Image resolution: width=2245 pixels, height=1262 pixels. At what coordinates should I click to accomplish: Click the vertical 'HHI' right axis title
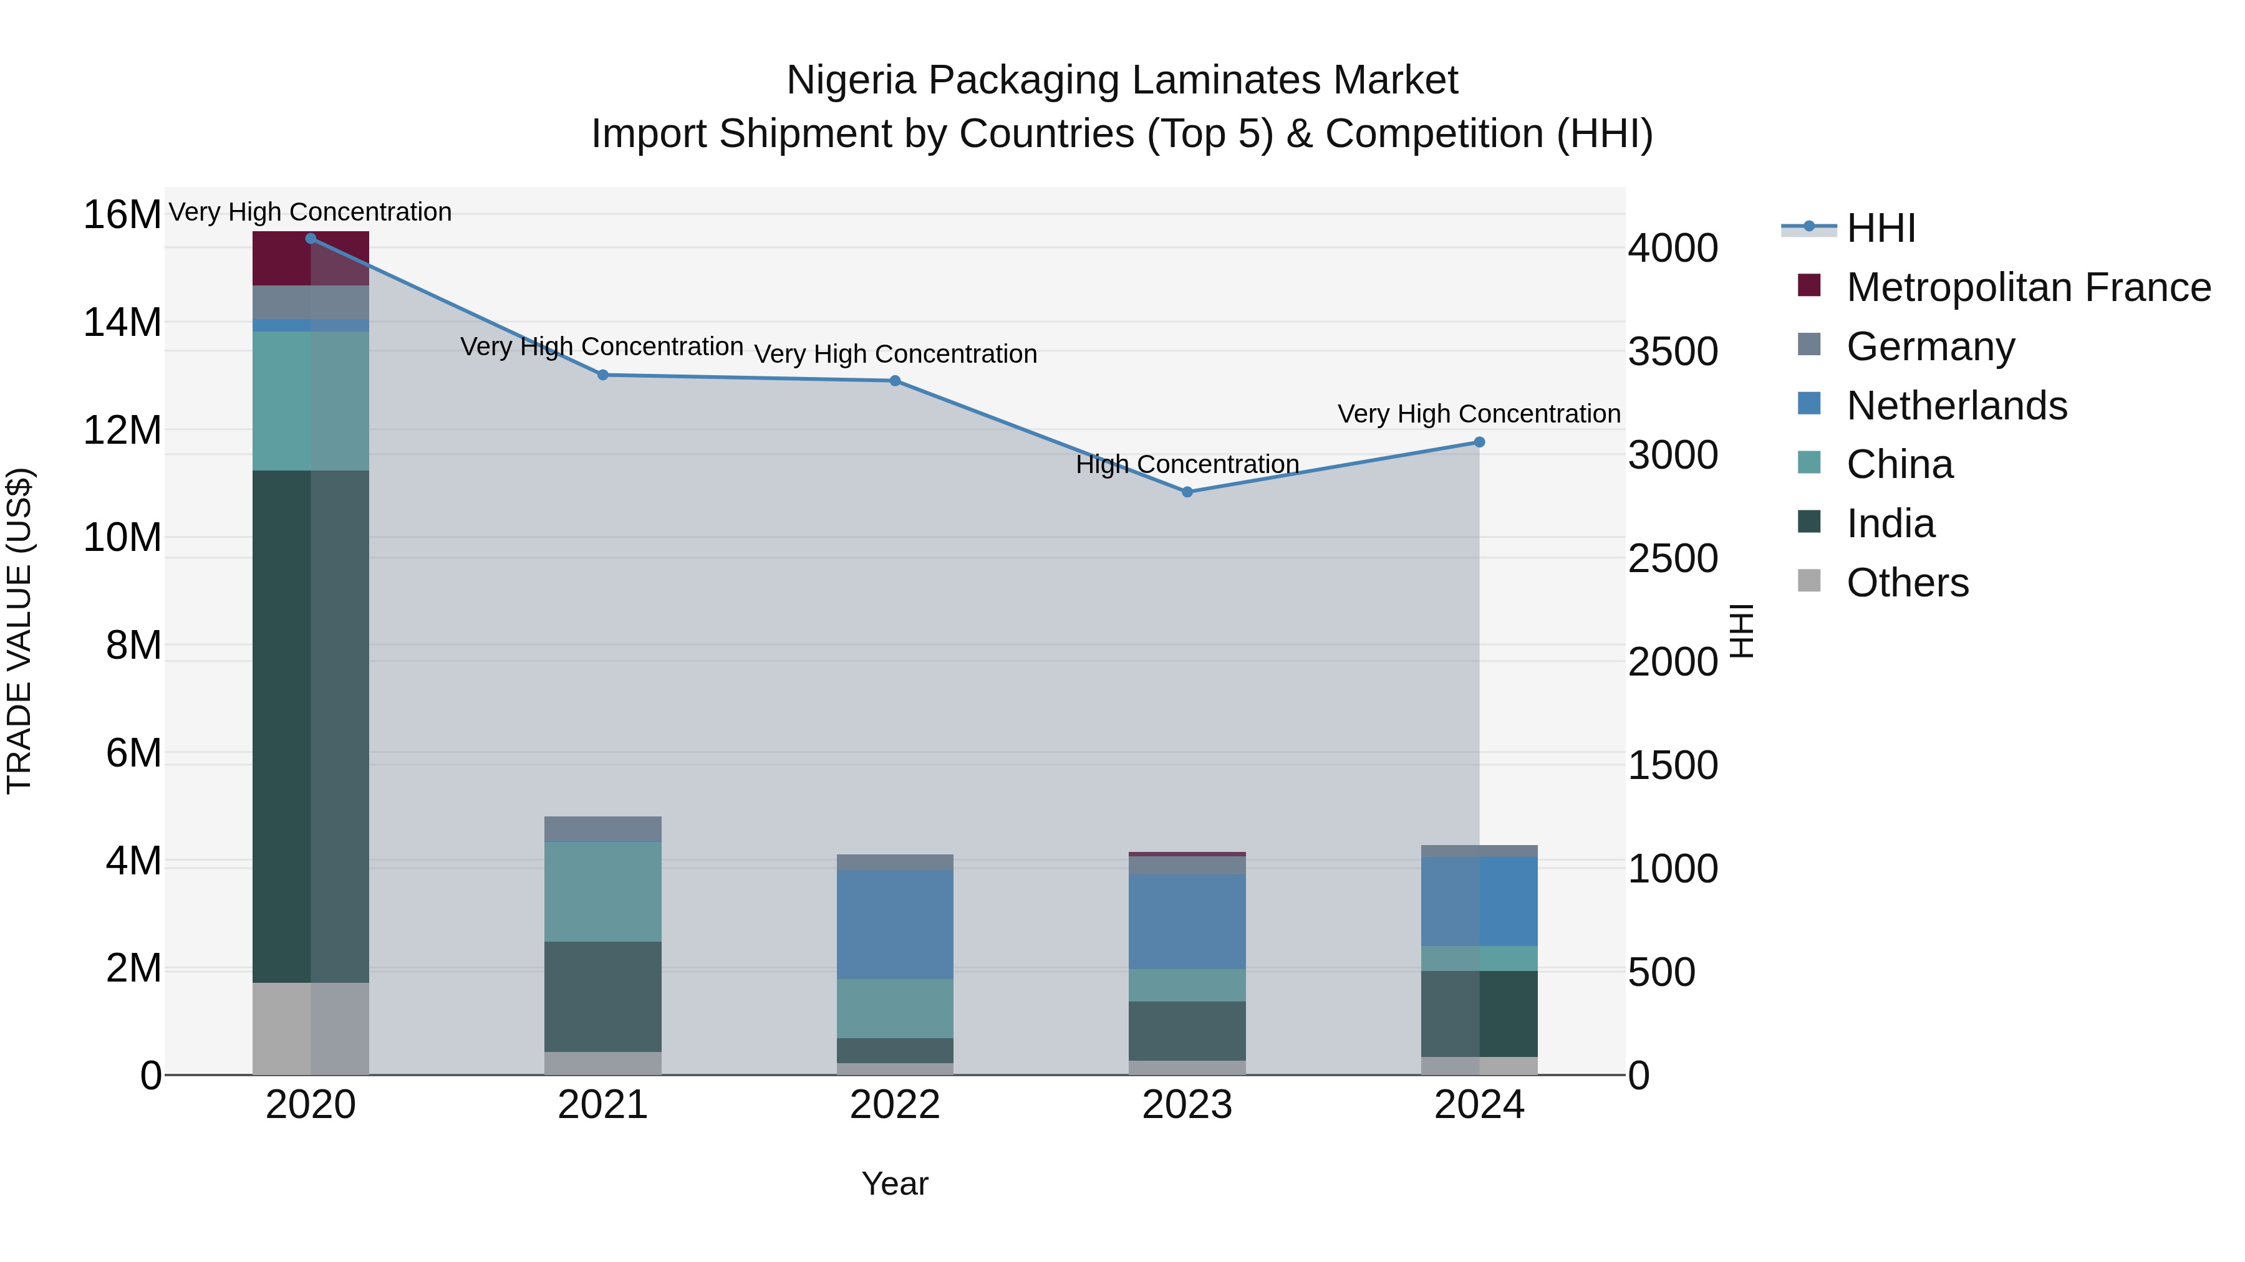1741,631
